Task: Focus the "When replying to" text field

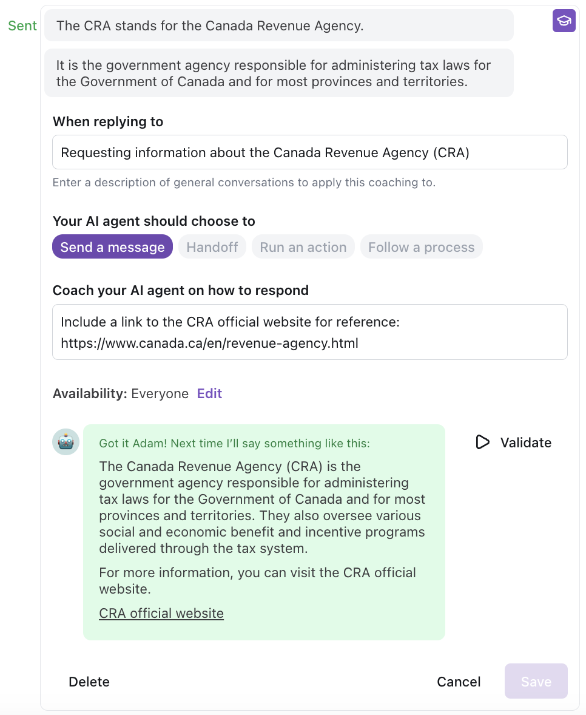Action: (309, 152)
